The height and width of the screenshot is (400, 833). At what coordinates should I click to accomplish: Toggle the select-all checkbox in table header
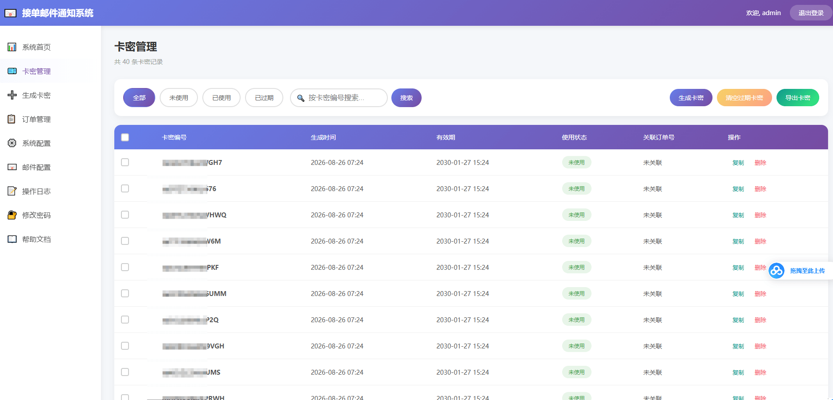pos(125,137)
